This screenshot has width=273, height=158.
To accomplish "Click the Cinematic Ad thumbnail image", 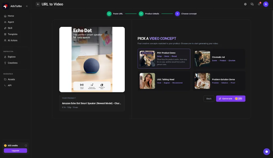I will coord(202,59).
